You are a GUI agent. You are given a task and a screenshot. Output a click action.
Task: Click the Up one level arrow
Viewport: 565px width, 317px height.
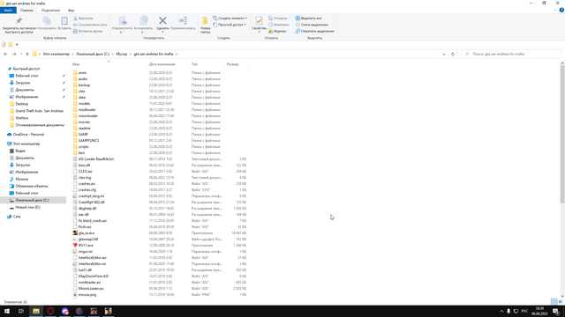click(x=27, y=54)
